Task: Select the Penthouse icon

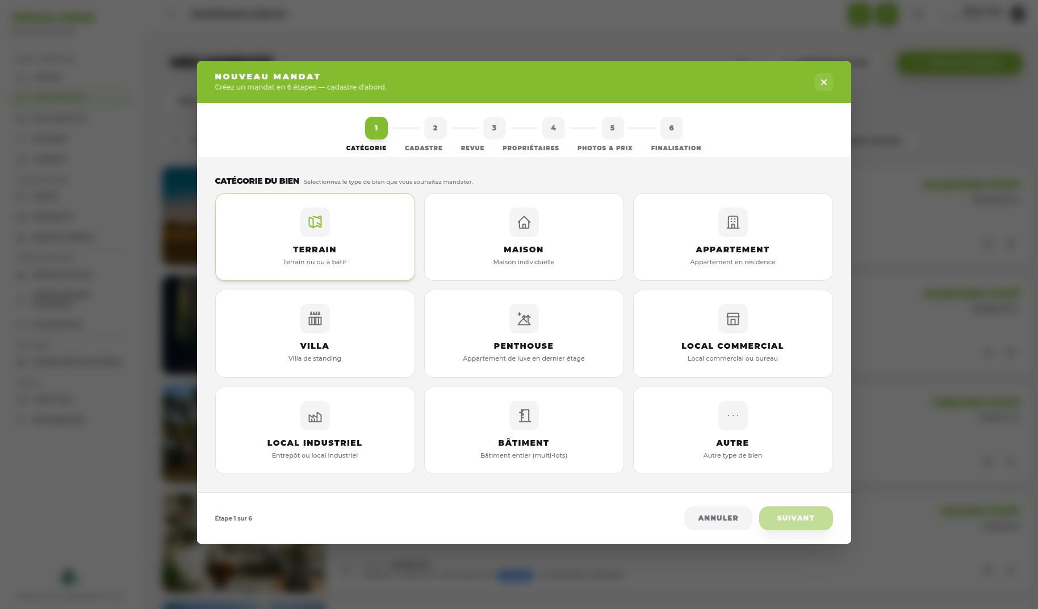Action: (524, 319)
